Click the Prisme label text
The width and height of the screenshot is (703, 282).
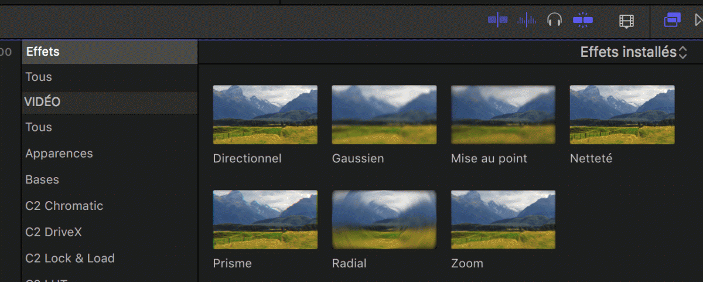(232, 263)
